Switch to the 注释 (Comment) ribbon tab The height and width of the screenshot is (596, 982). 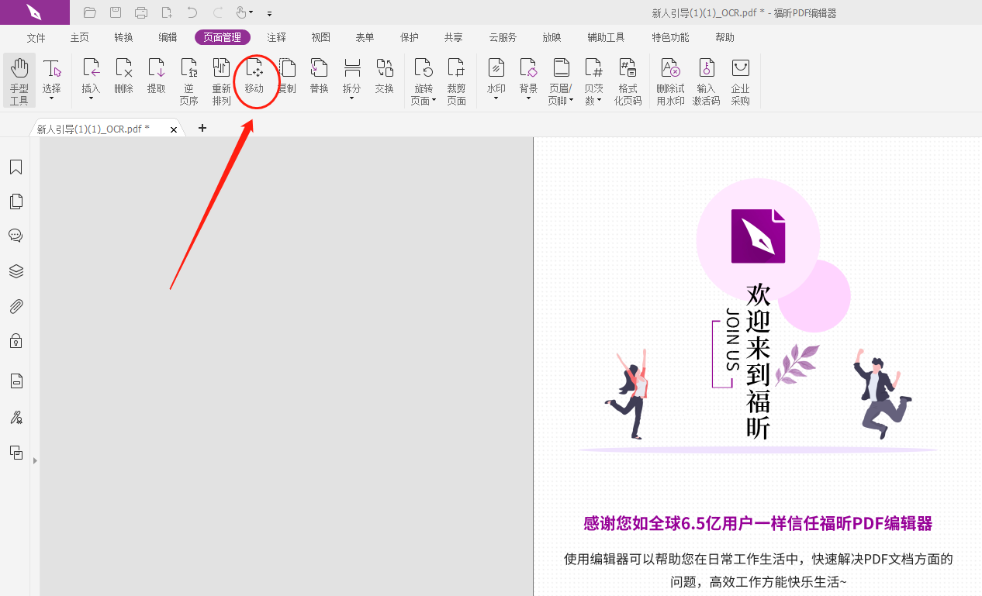pos(275,36)
